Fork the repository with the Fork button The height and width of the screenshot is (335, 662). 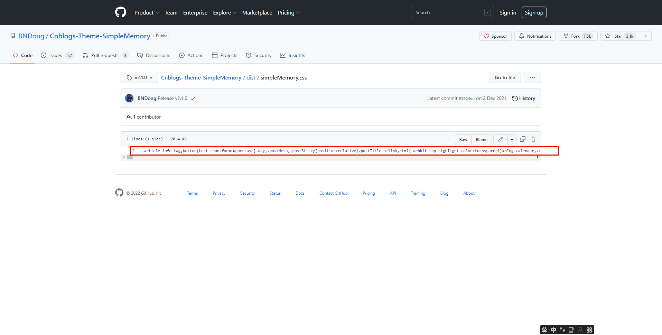pyautogui.click(x=578, y=36)
